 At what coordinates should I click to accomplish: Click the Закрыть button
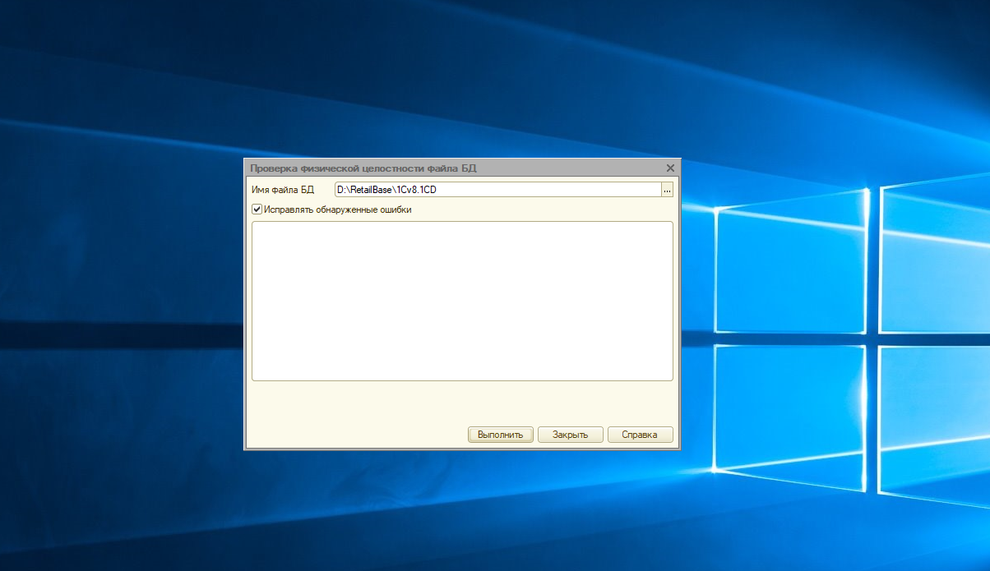pos(571,435)
